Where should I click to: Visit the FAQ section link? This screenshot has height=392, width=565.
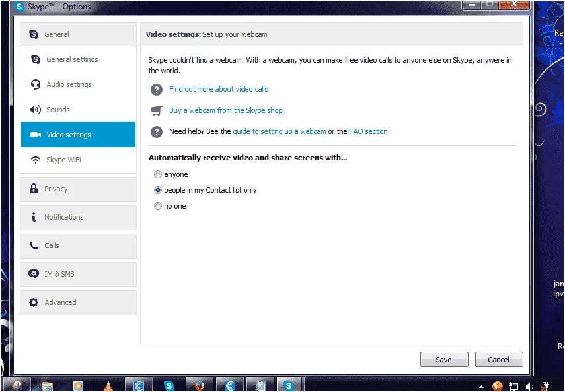pos(368,131)
